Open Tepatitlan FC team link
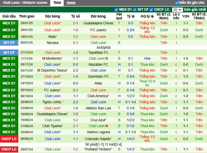This screenshot has width=207, height=153. [x=98, y=53]
